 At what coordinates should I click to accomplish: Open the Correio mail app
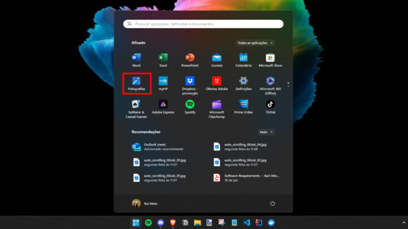pos(216,60)
